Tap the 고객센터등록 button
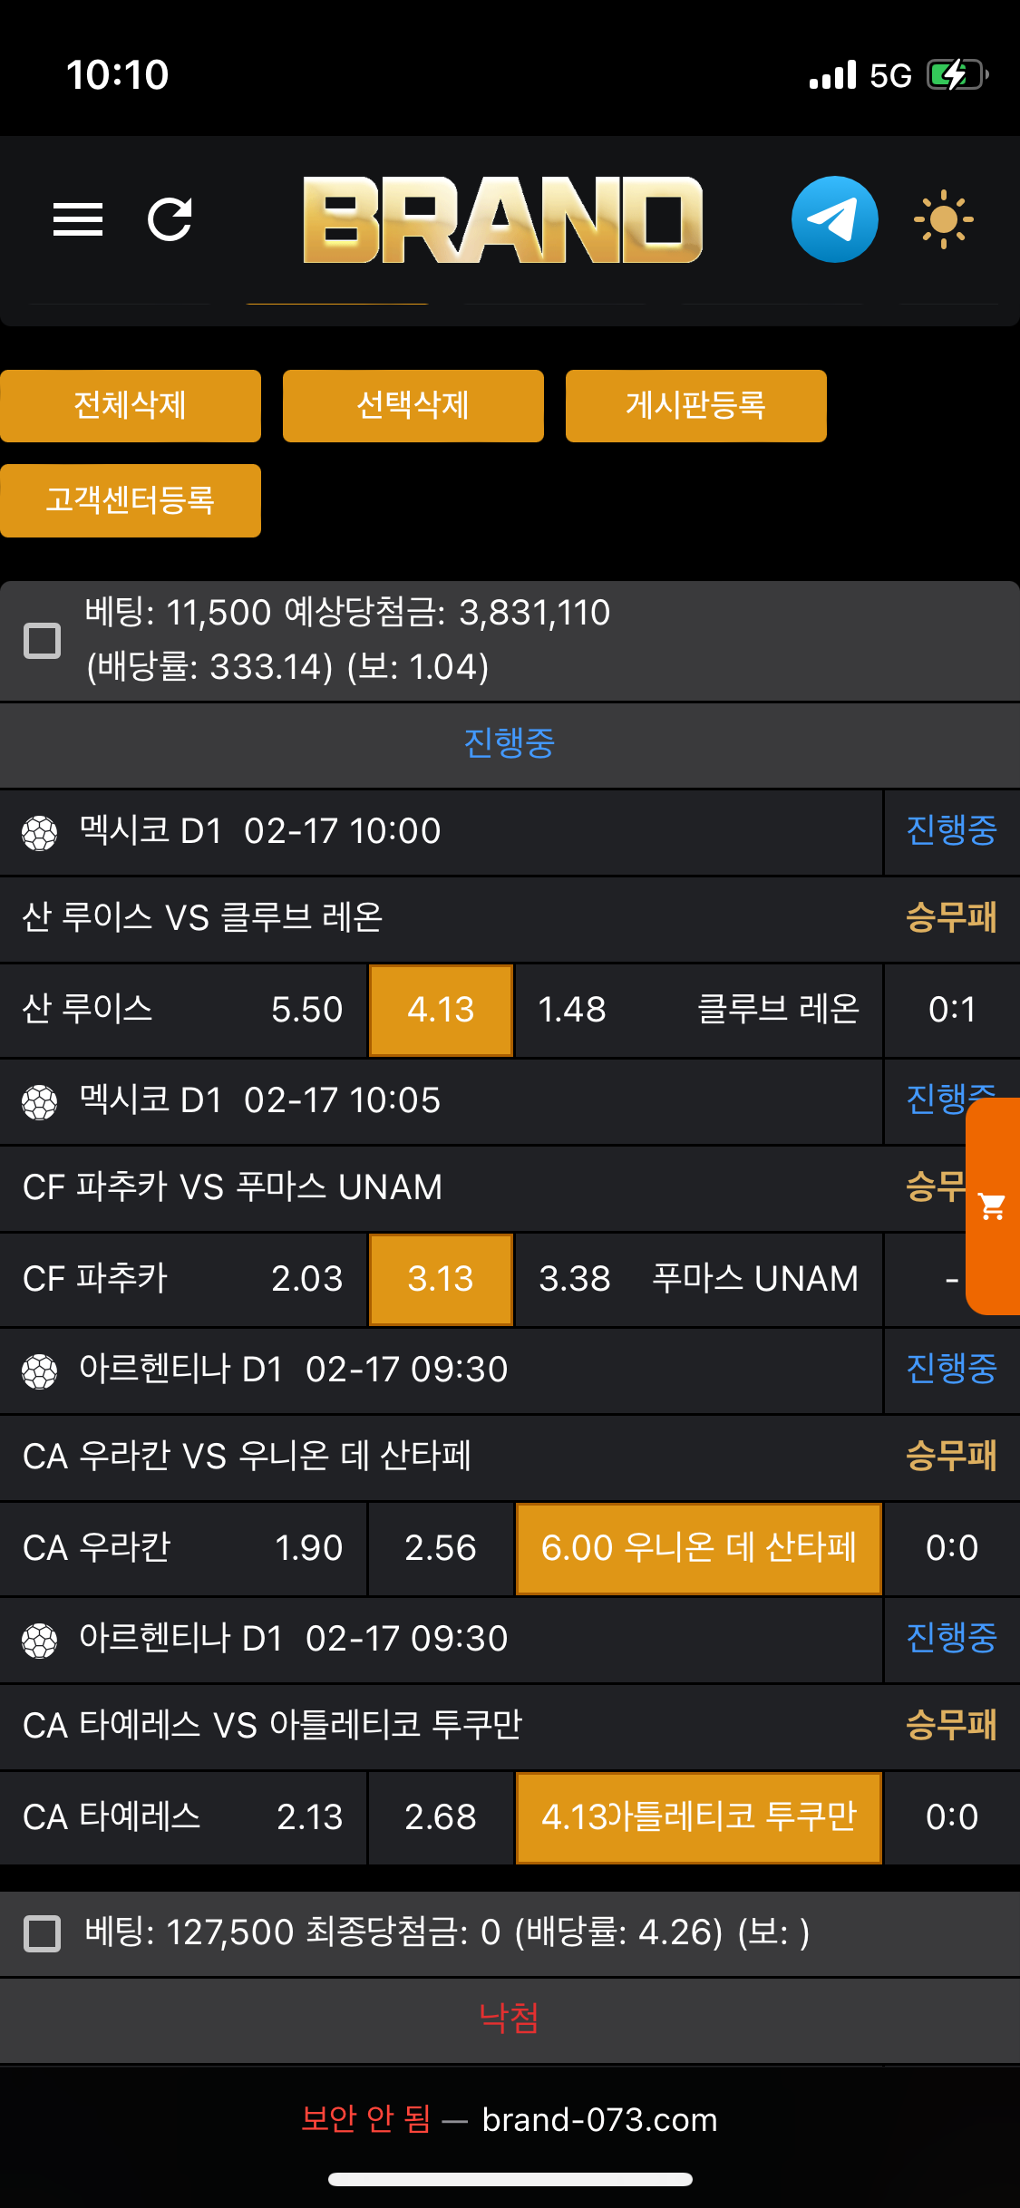 (x=131, y=500)
